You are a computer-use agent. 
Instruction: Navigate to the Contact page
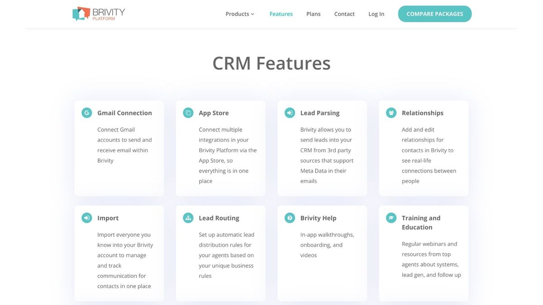coord(344,14)
